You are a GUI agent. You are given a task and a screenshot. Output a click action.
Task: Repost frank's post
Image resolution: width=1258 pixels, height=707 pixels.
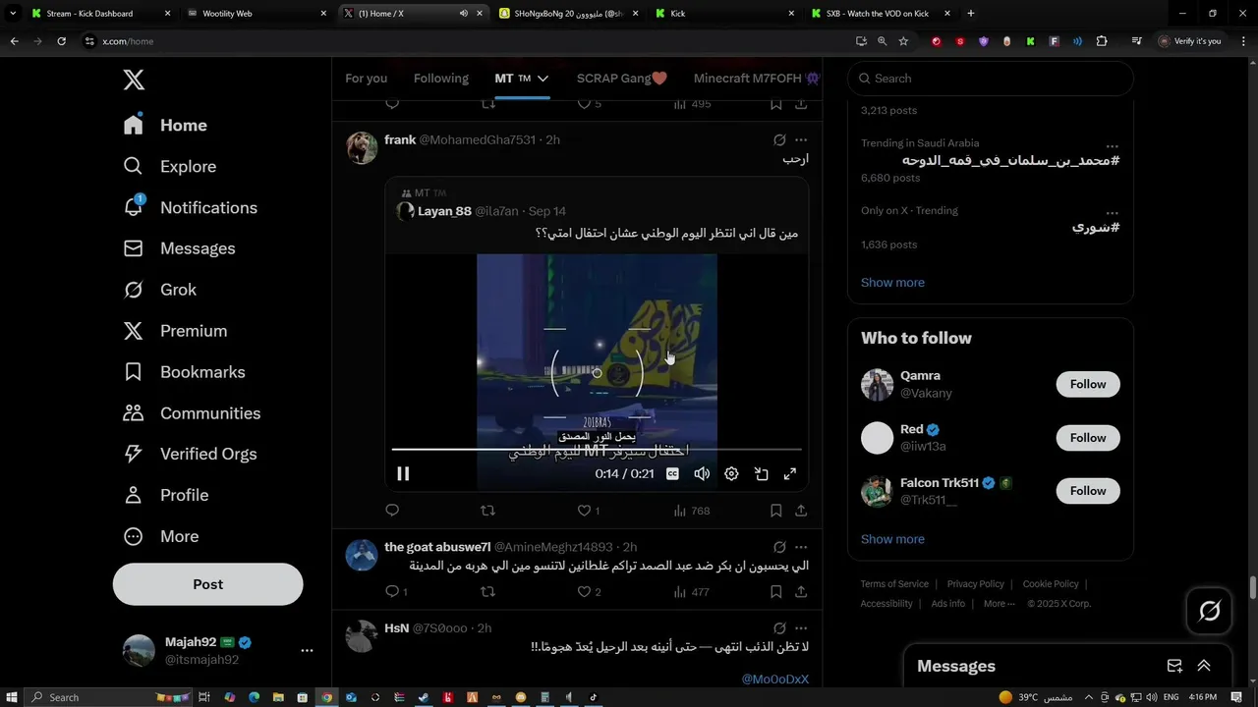click(x=487, y=511)
